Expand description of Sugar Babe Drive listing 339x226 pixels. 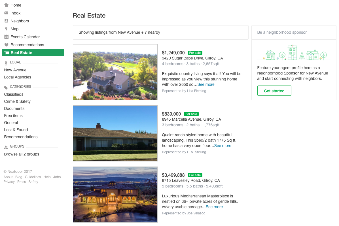point(206,84)
